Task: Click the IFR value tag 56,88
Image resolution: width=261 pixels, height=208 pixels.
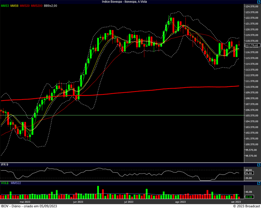Action: 248,173
